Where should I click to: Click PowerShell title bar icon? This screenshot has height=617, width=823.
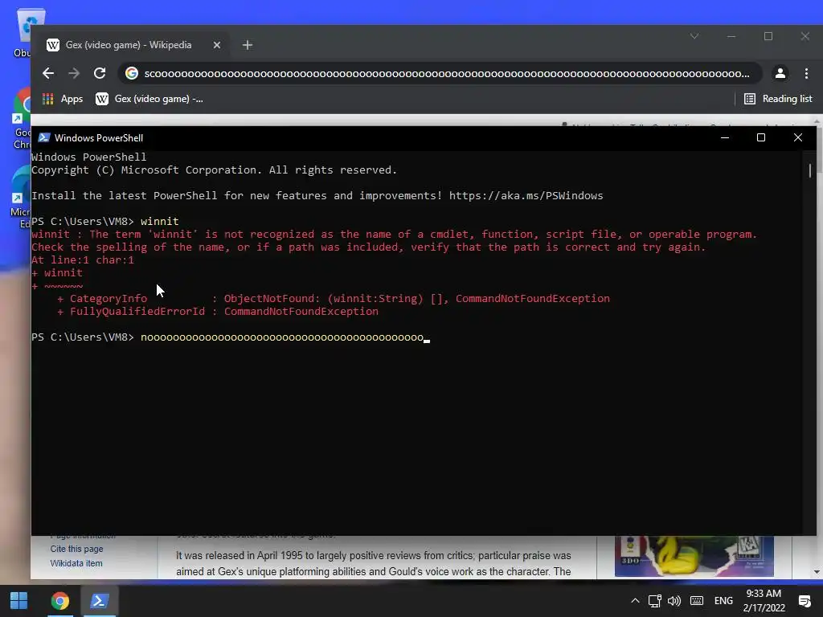point(44,137)
